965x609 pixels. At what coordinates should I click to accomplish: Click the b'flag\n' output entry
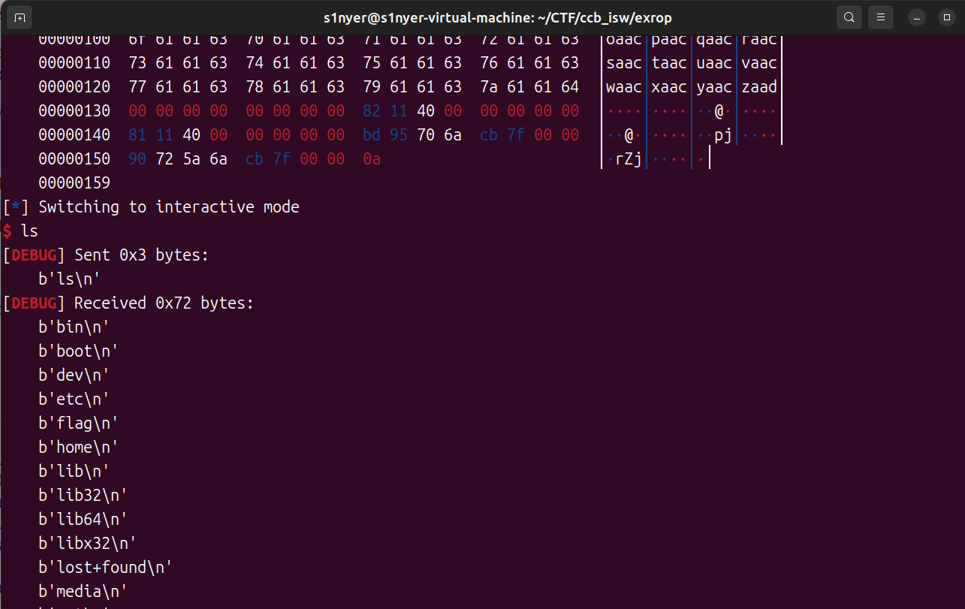coord(78,423)
